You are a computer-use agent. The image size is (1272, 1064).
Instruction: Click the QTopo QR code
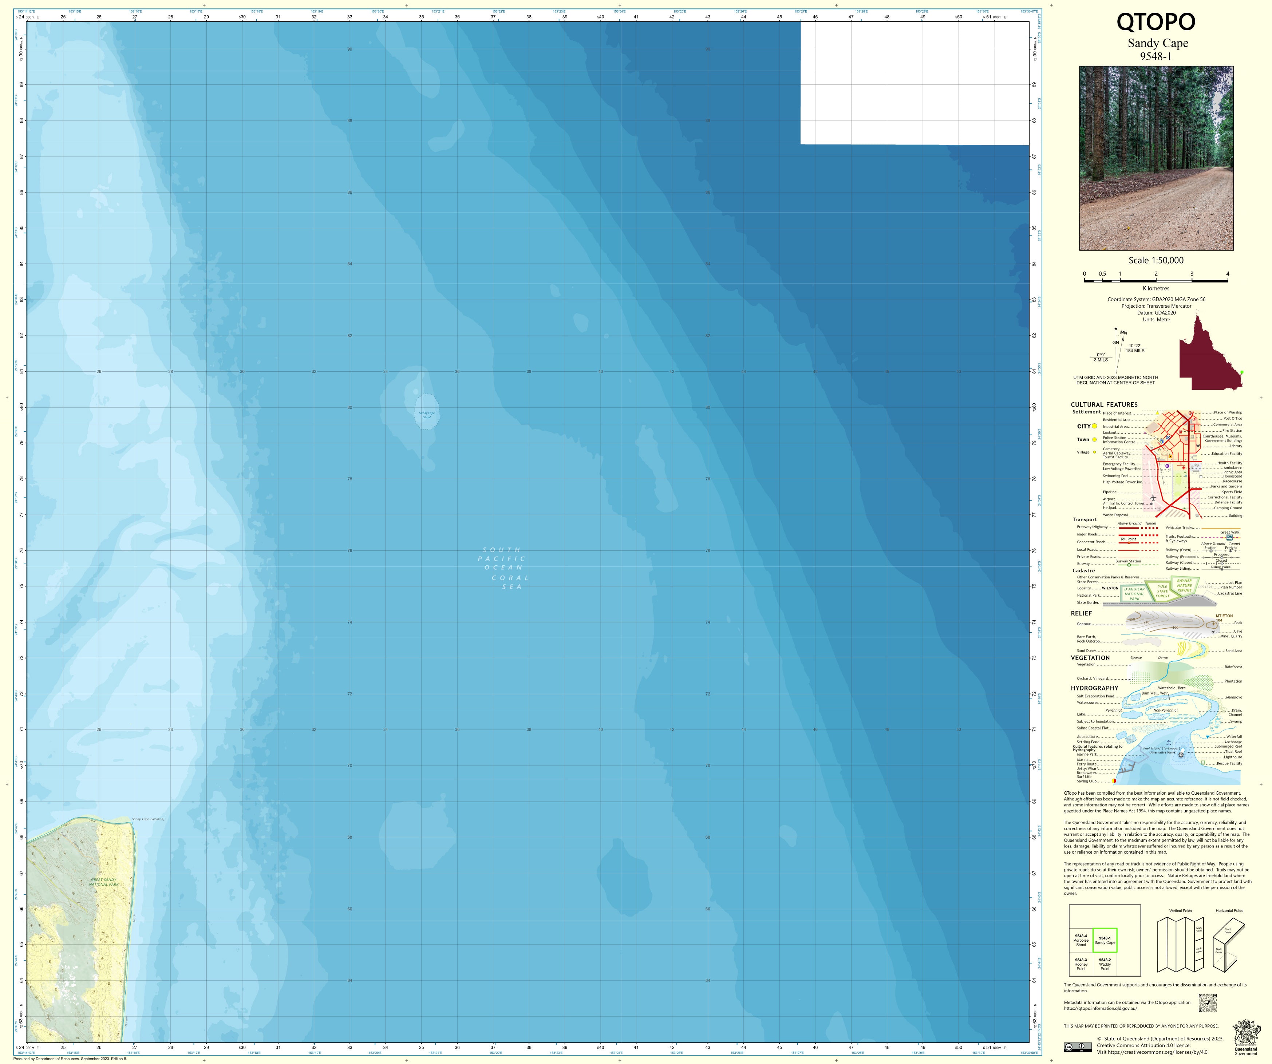coord(1207,1002)
